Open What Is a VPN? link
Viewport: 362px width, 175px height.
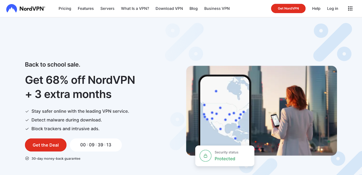pyautogui.click(x=135, y=8)
